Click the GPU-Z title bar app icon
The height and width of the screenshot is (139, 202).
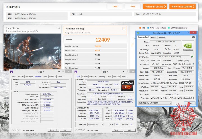tap(138, 33)
